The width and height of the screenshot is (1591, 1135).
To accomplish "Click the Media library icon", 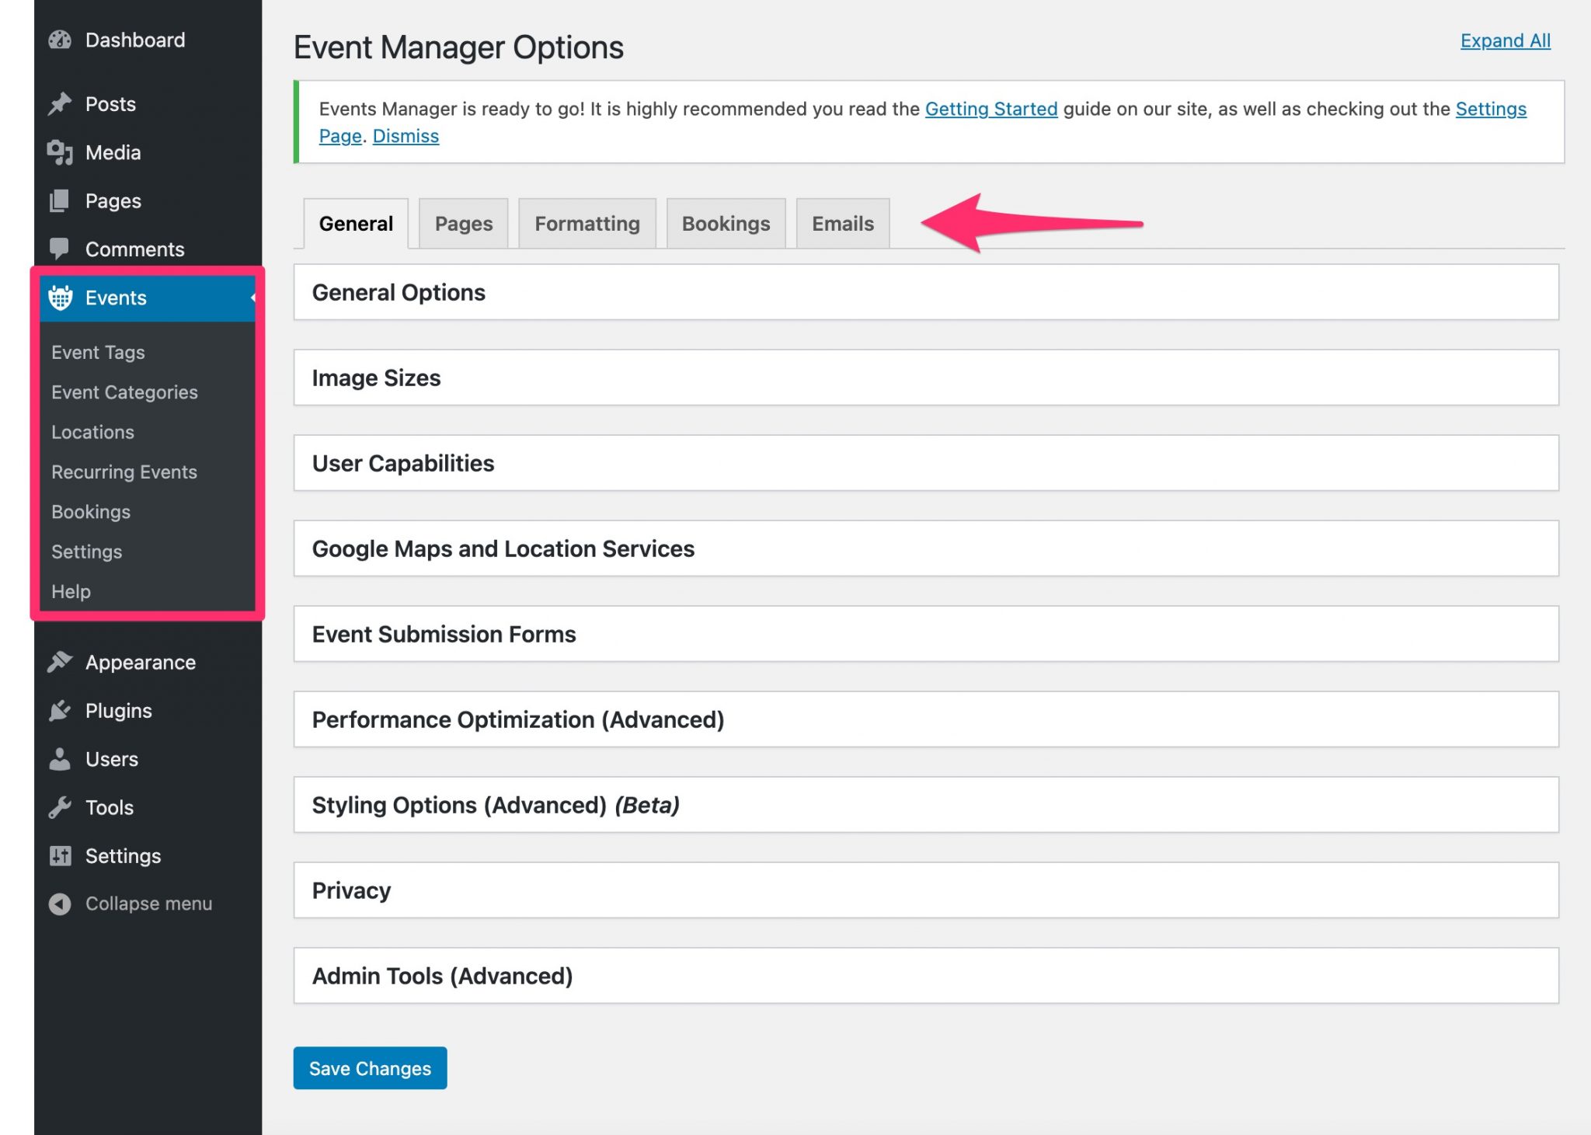I will pos(60,152).
